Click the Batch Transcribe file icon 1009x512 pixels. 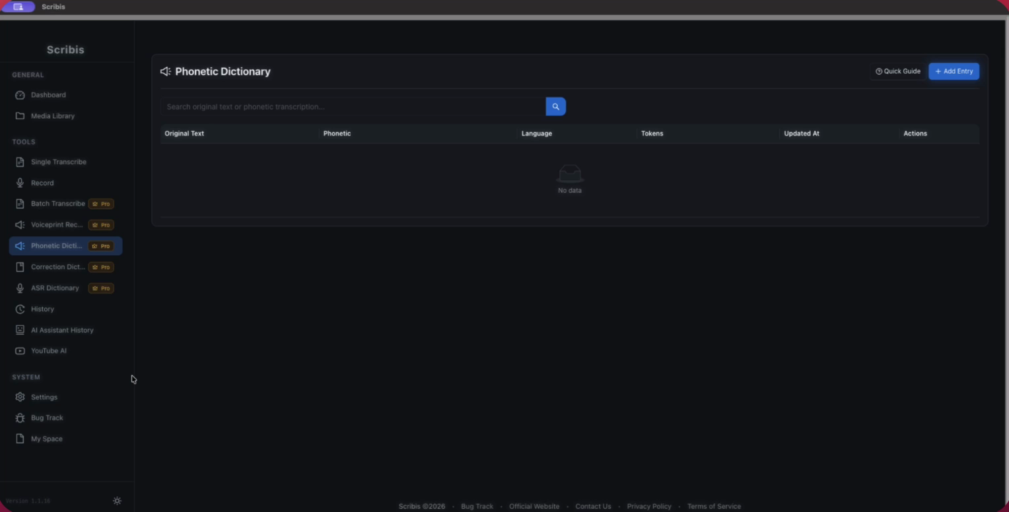pyautogui.click(x=20, y=204)
